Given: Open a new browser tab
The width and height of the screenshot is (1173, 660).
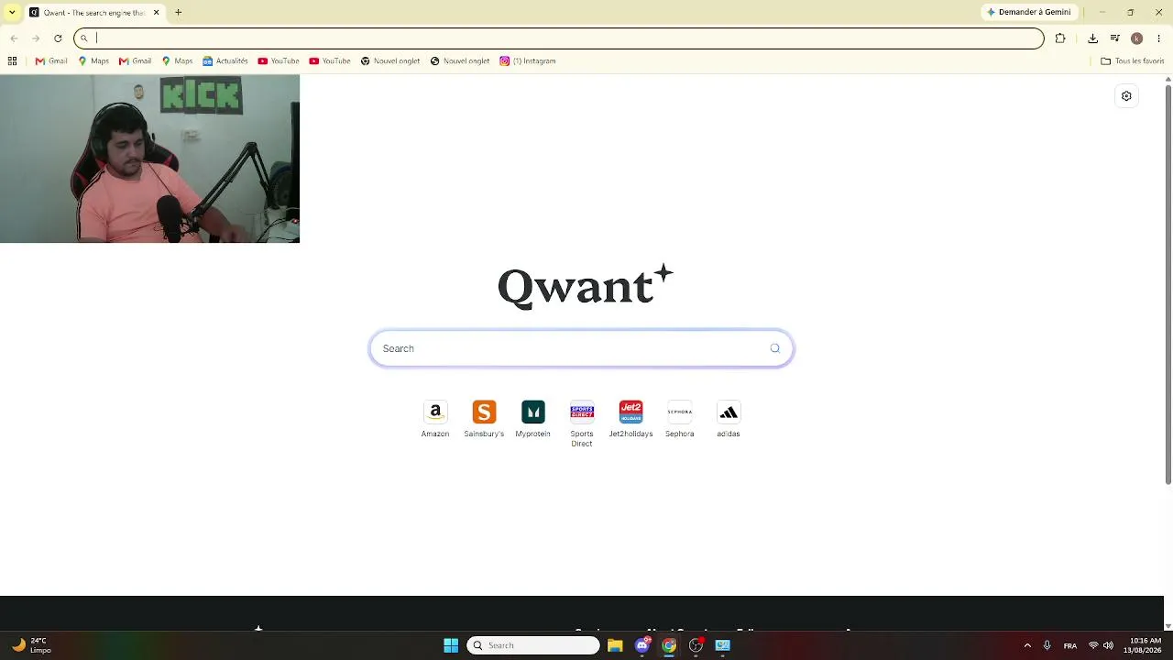Looking at the screenshot, I should coord(179,13).
